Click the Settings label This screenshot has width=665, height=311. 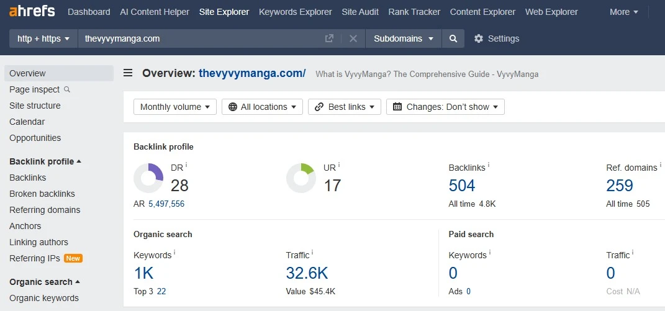tap(504, 38)
